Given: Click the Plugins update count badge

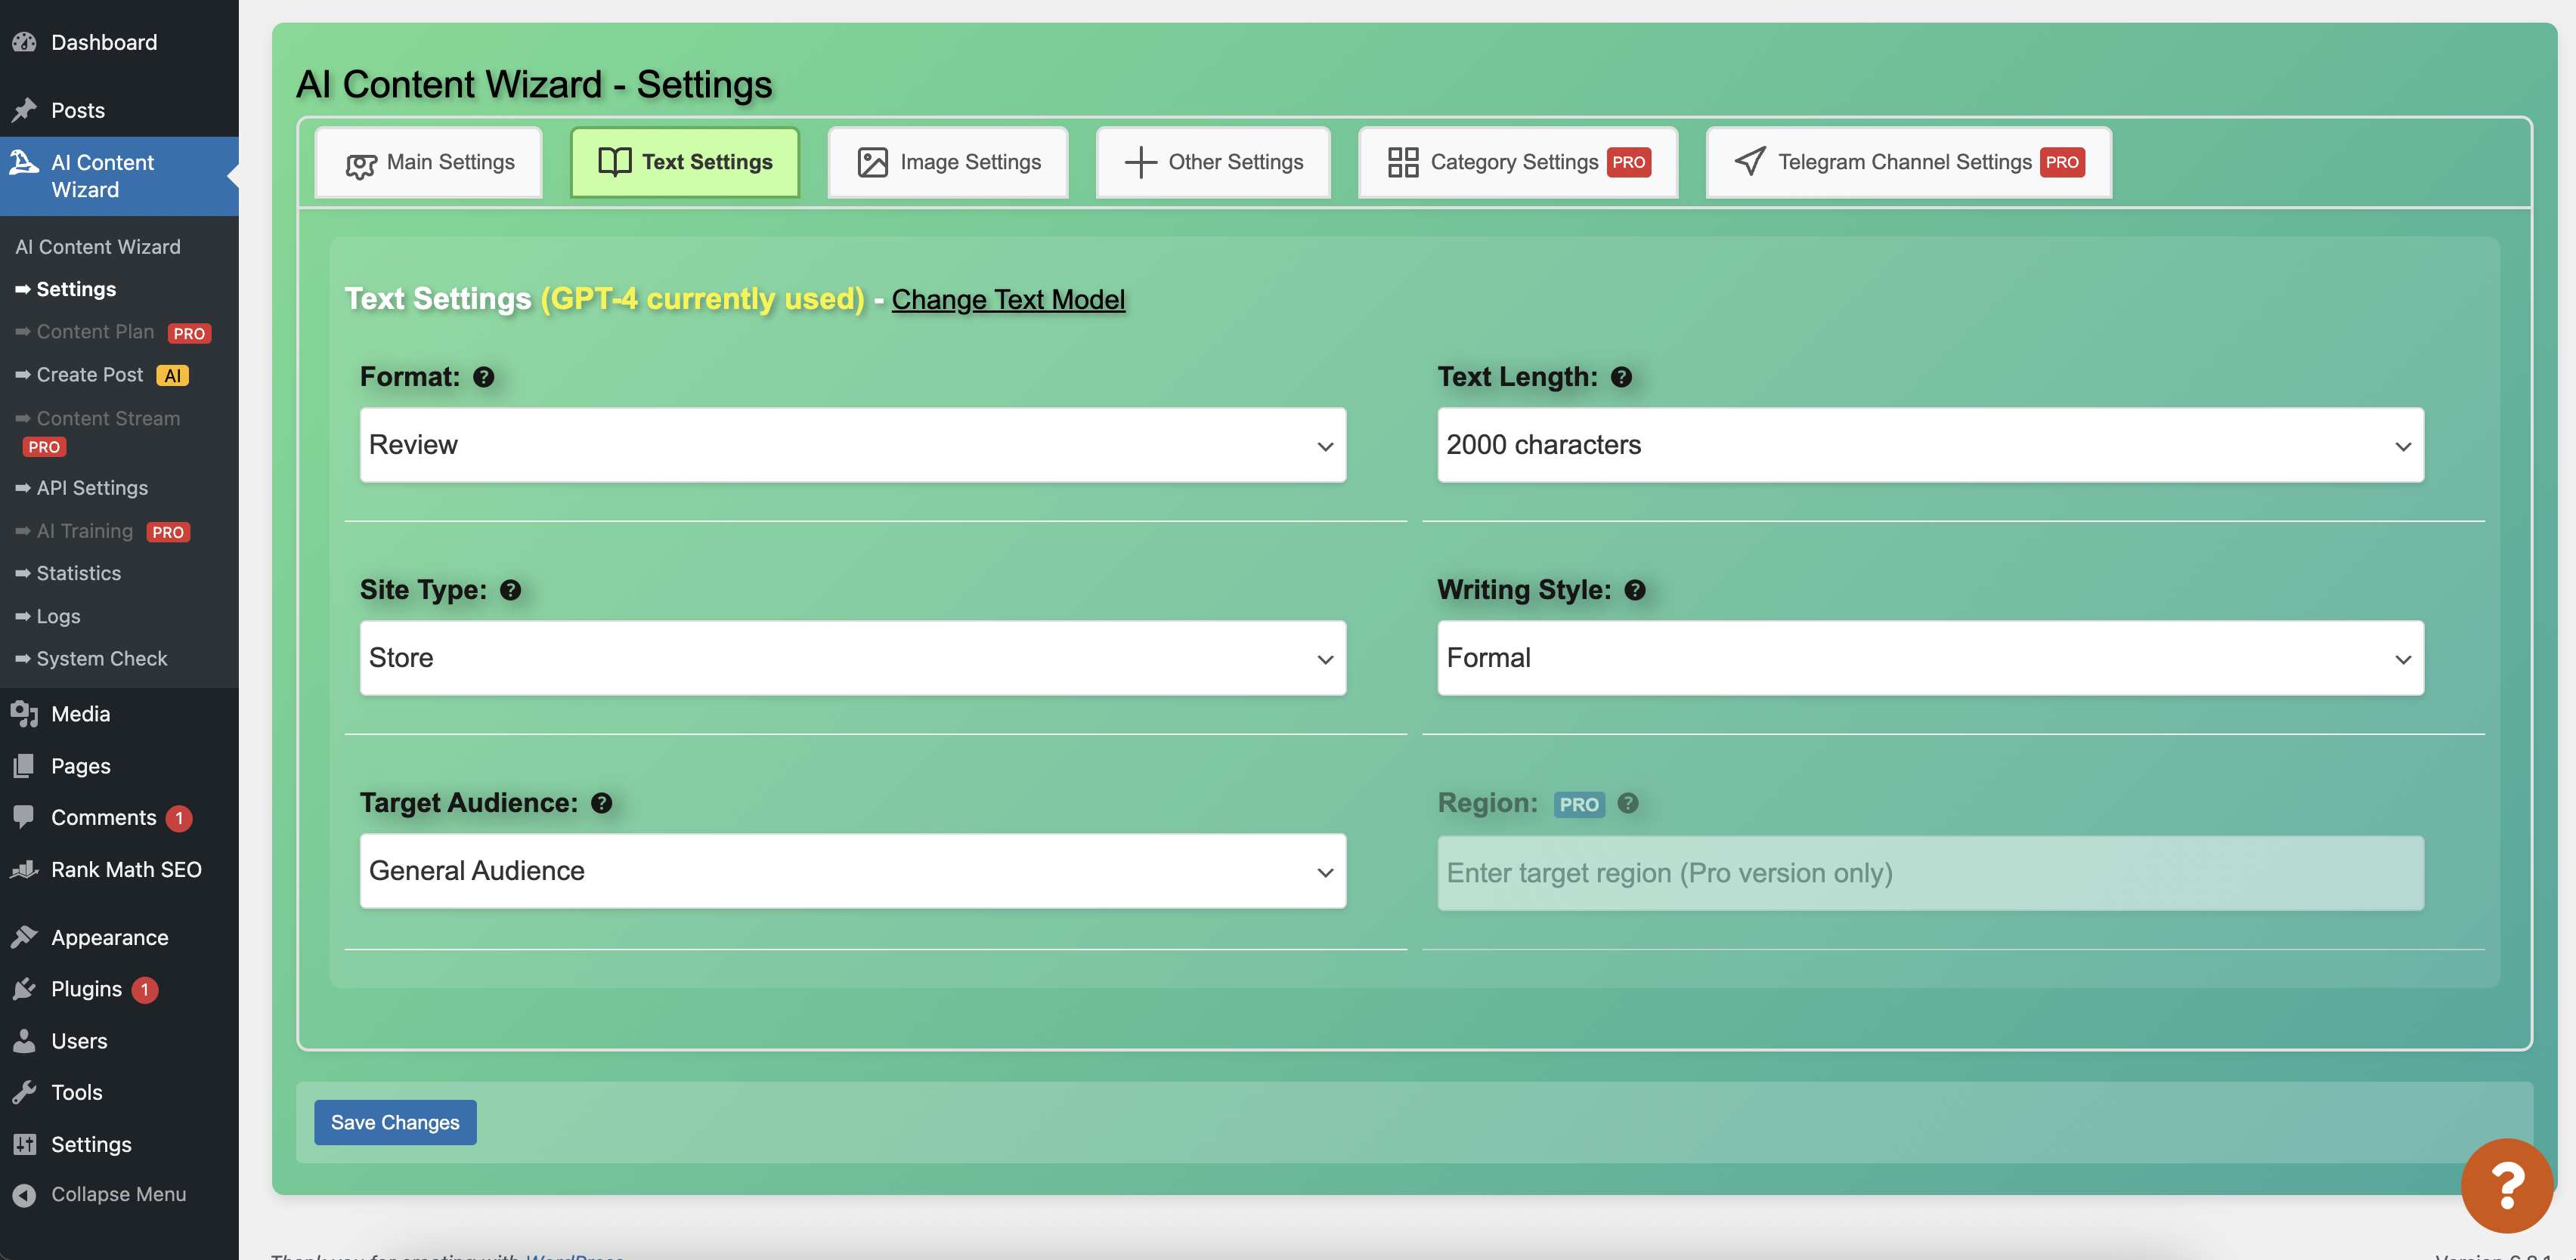Looking at the screenshot, I should [x=145, y=990].
